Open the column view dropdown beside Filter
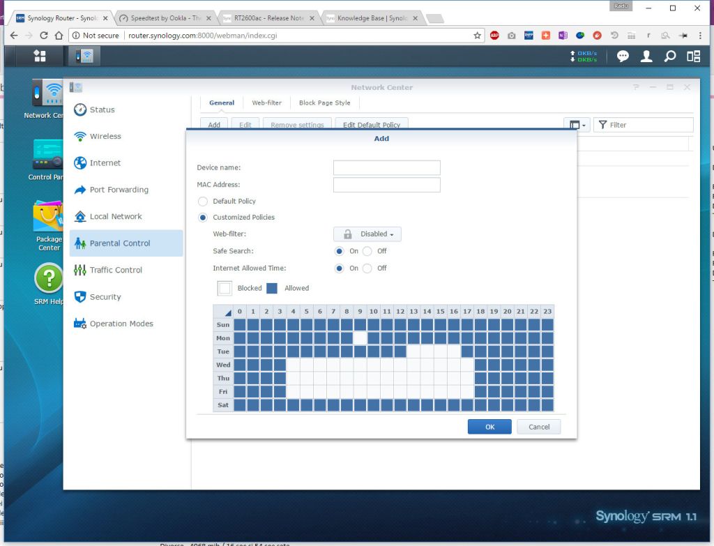This screenshot has height=546, width=714. pos(577,125)
